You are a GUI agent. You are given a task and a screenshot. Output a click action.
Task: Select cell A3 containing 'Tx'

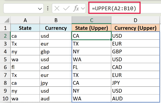25,44
